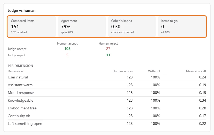Click the 'Judge accept' row label

click(17, 49)
